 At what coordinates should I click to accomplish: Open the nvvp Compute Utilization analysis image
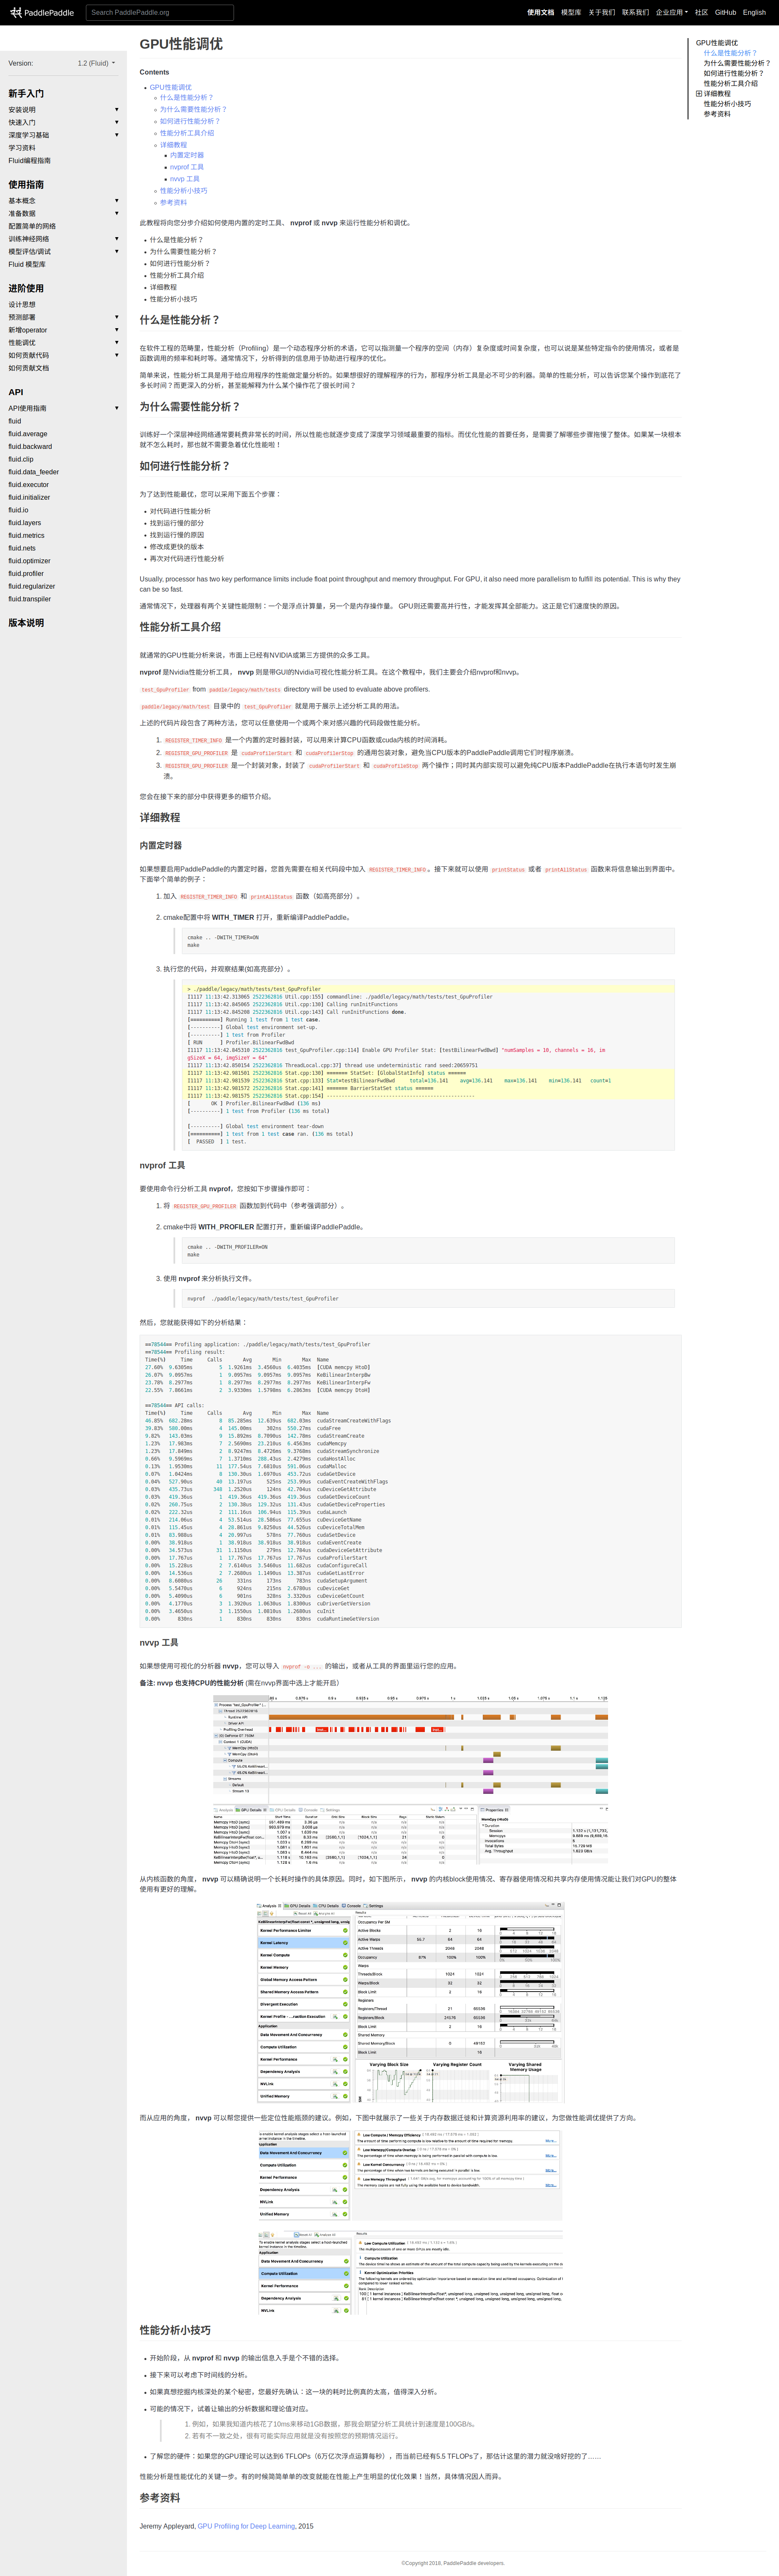click(x=410, y=2272)
